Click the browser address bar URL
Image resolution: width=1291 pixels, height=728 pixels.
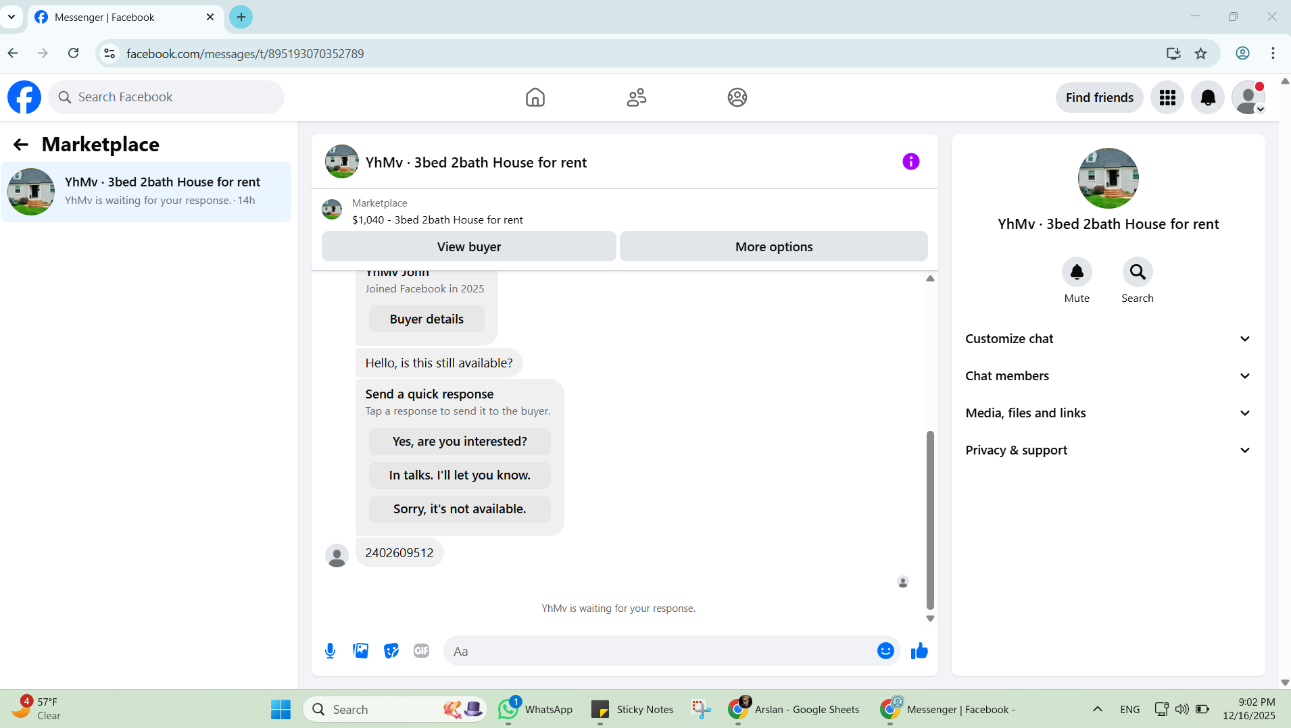click(245, 53)
